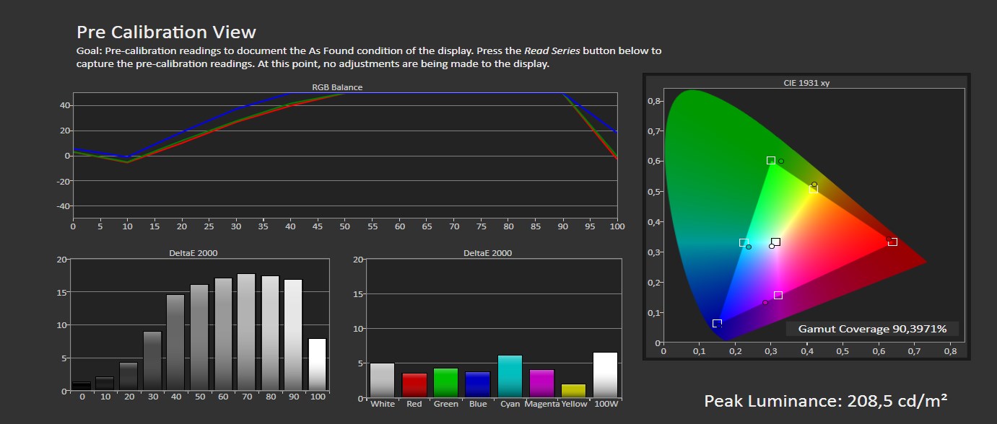Select the Red bar in DeltaE 2000 chart
The height and width of the screenshot is (424, 997).
pos(414,385)
